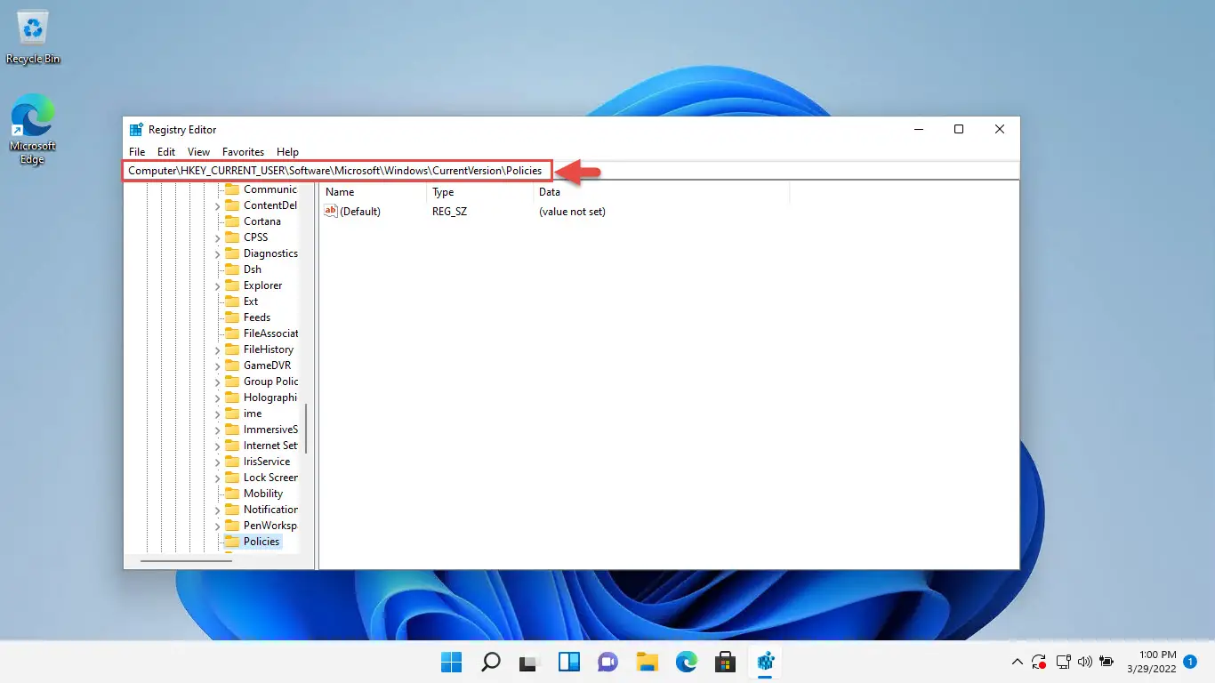Select the ime tree key
The width and height of the screenshot is (1215, 683).
coord(253,414)
